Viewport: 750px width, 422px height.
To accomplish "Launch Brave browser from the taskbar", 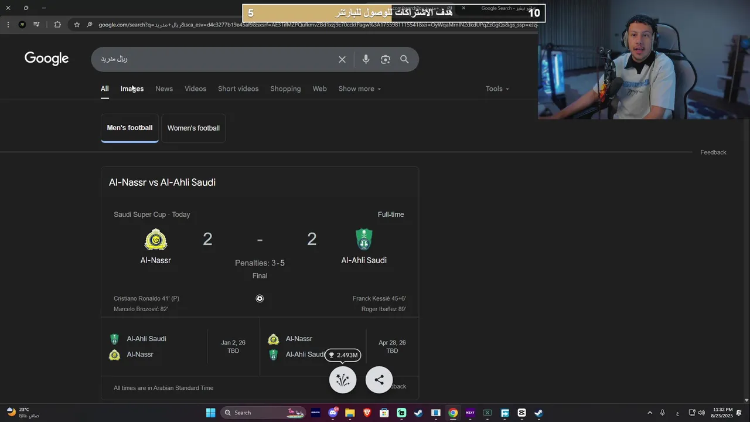I will [367, 413].
